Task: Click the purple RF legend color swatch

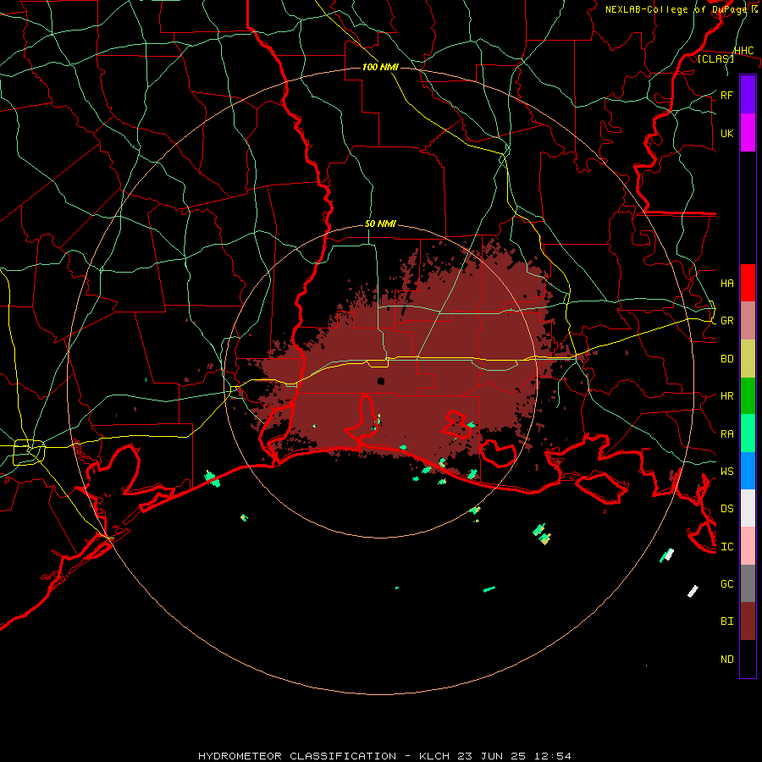Action: (x=748, y=94)
